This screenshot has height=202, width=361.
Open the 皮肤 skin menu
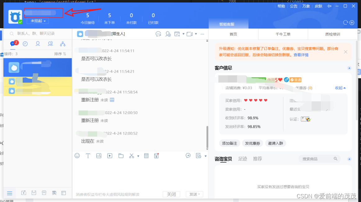coord(318,6)
